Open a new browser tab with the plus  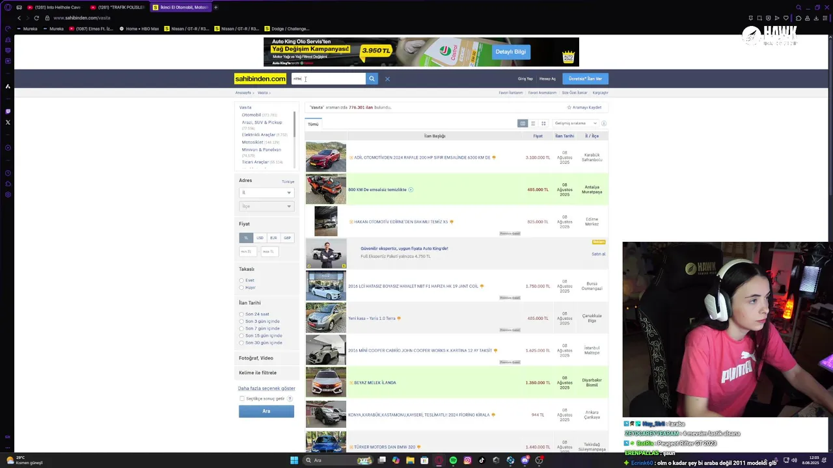(x=215, y=7)
